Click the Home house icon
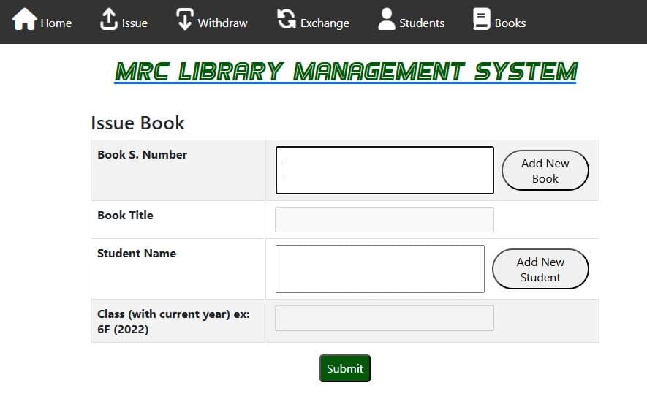 [x=25, y=19]
